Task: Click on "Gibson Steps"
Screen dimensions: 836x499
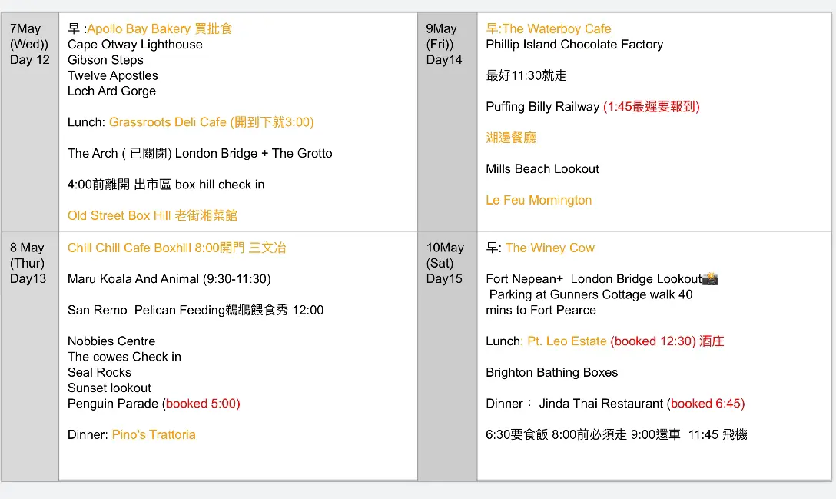Action: 105,60
